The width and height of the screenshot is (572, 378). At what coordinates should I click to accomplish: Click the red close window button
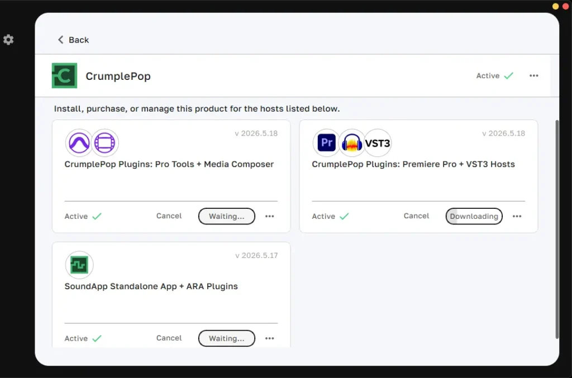tap(565, 6)
